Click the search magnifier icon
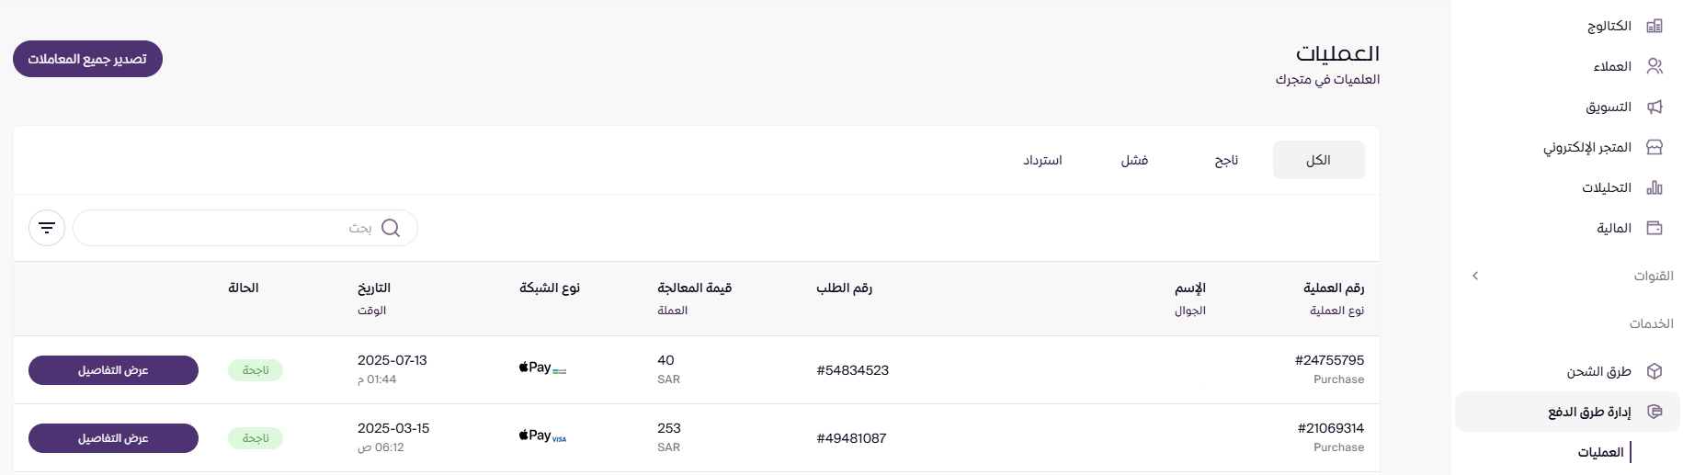Screen dimensions: 1683x475 391,228
